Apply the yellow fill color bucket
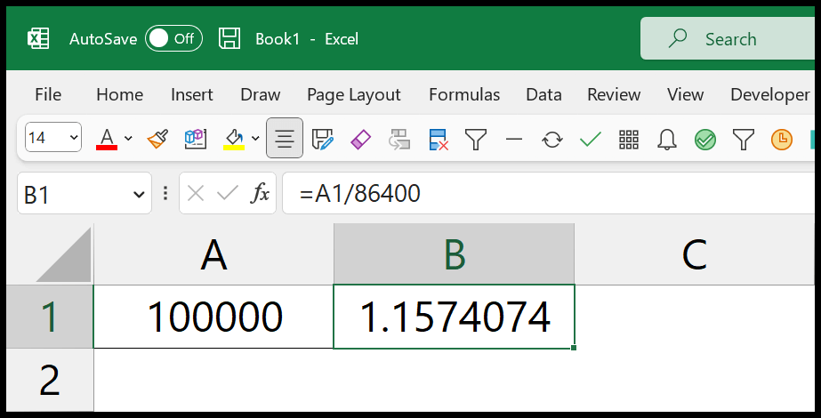The width and height of the screenshot is (821, 418). tap(234, 140)
